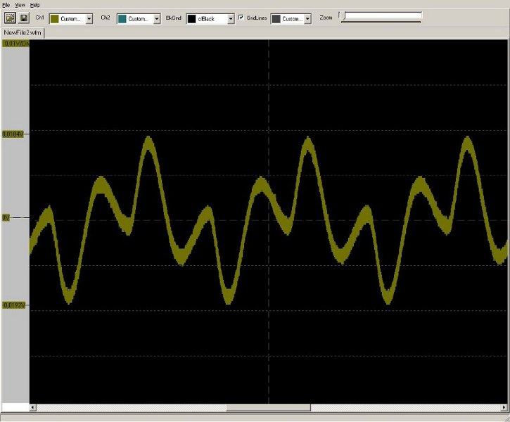
Task: Open the File menu
Action: click(6, 5)
